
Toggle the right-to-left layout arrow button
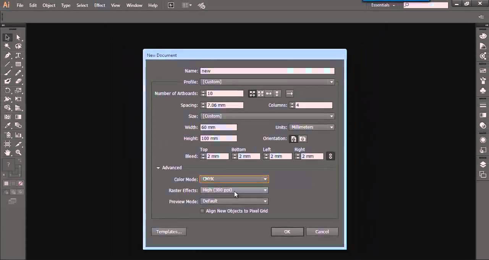tap(290, 93)
